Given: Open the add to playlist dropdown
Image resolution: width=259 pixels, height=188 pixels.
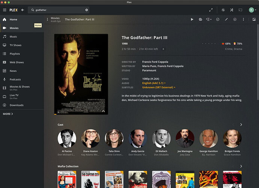Looking at the screenshot, I should pyautogui.click(x=209, y=19).
